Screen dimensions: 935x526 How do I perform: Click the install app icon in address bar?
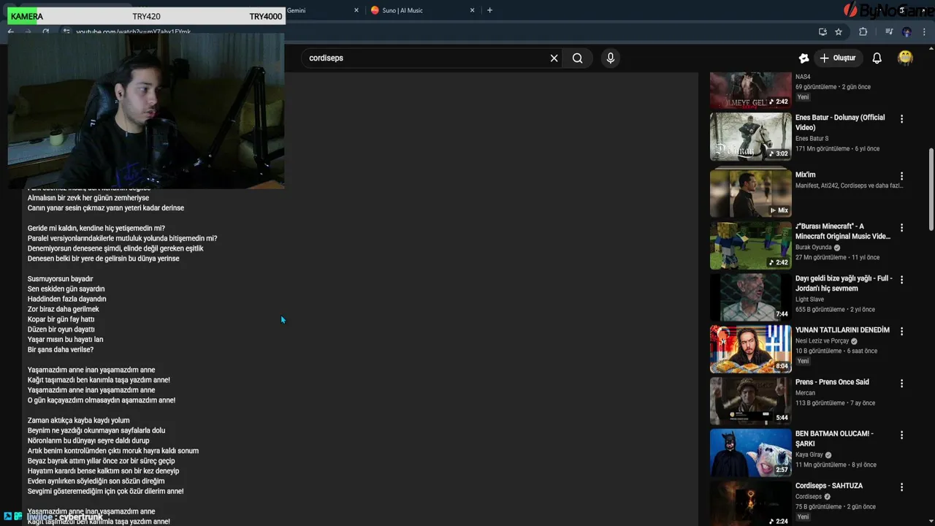pos(823,32)
